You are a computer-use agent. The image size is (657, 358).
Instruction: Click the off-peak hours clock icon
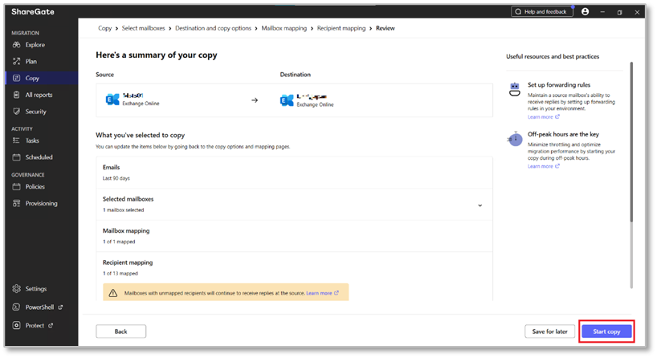(515, 139)
